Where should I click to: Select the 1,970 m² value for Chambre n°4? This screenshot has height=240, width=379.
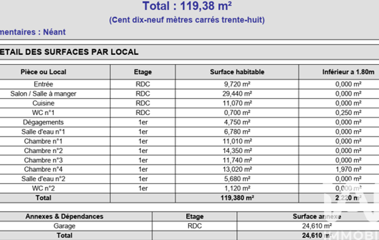348,169
